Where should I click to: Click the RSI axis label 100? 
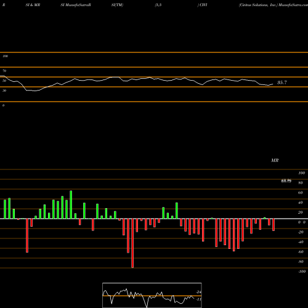[5, 56]
